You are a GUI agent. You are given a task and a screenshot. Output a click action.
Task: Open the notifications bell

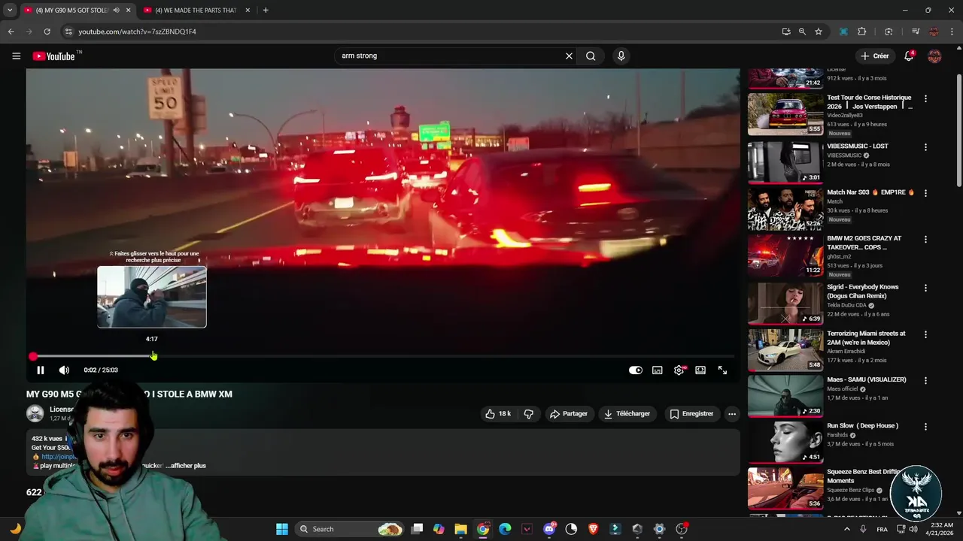(909, 56)
